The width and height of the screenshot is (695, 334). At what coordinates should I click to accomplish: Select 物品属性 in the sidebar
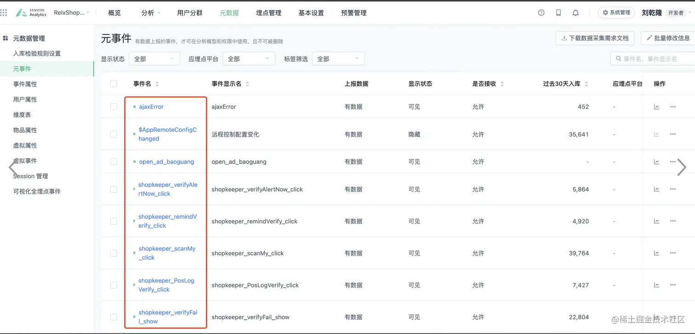(x=25, y=130)
